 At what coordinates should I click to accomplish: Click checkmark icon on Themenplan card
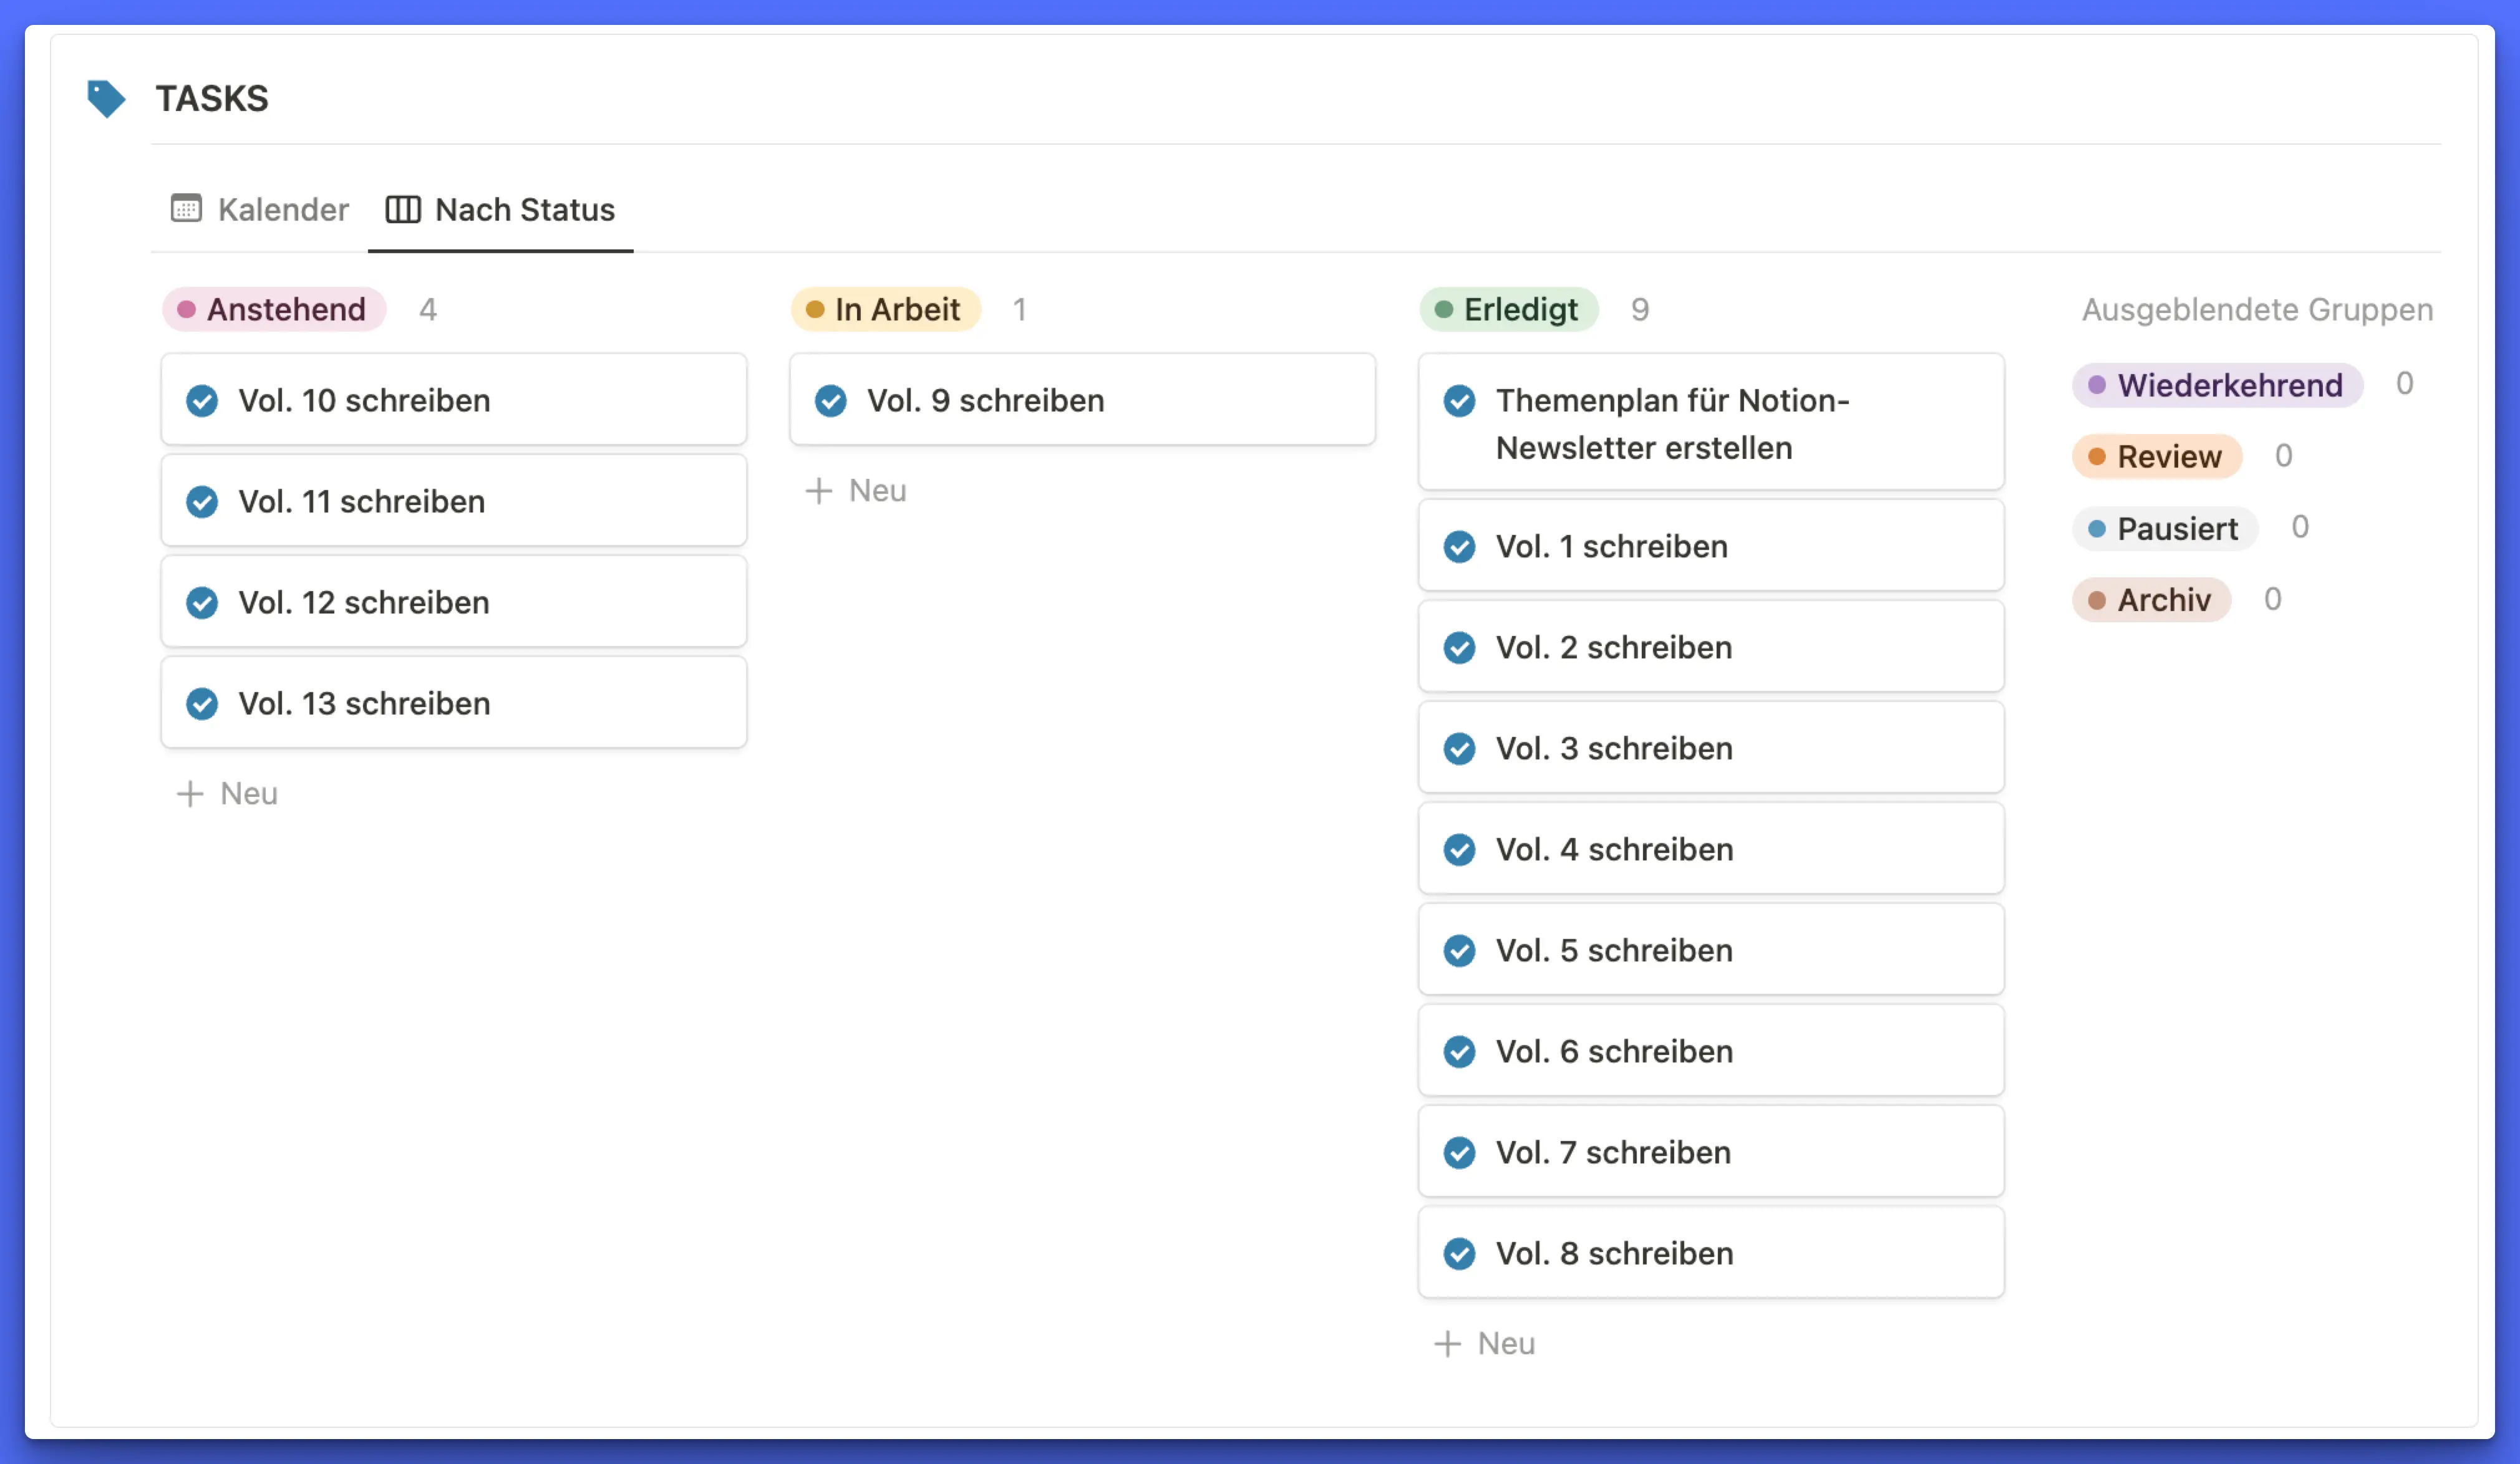tap(1459, 401)
